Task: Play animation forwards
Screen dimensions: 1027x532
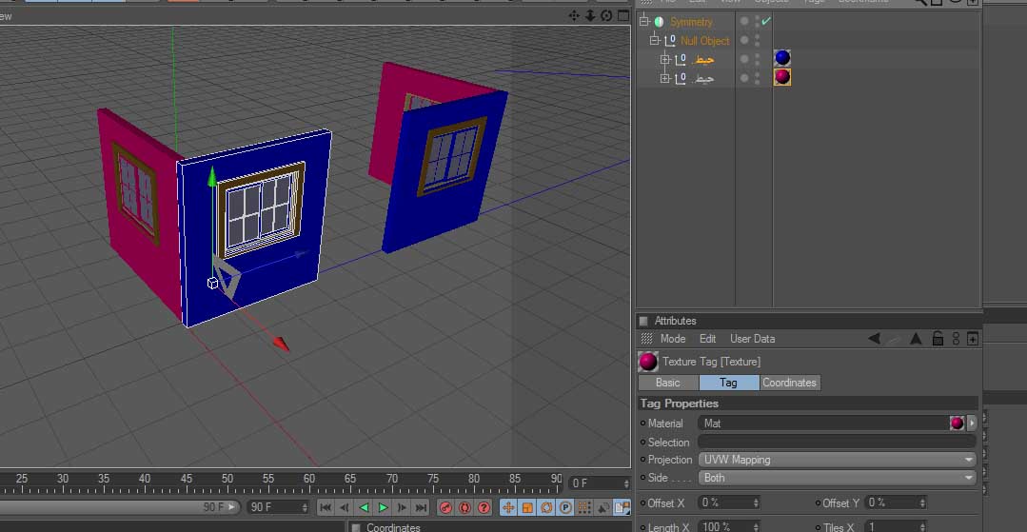Action: click(x=384, y=508)
